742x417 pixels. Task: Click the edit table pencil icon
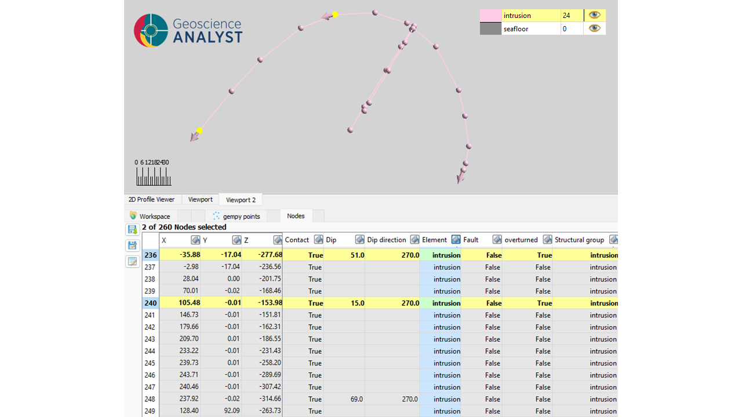pyautogui.click(x=132, y=262)
